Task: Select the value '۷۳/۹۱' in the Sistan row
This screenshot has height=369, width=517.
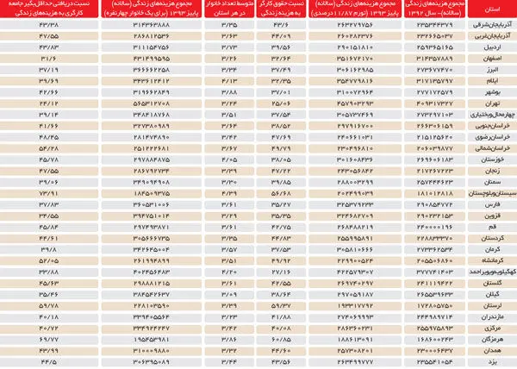Action: tap(49, 193)
